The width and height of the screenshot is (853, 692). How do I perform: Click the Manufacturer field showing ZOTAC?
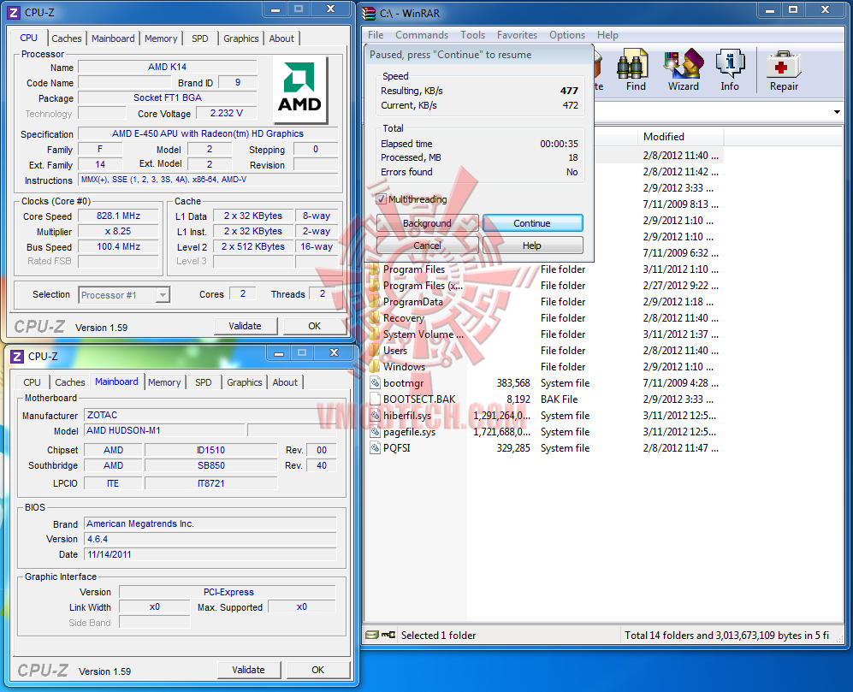(210, 415)
